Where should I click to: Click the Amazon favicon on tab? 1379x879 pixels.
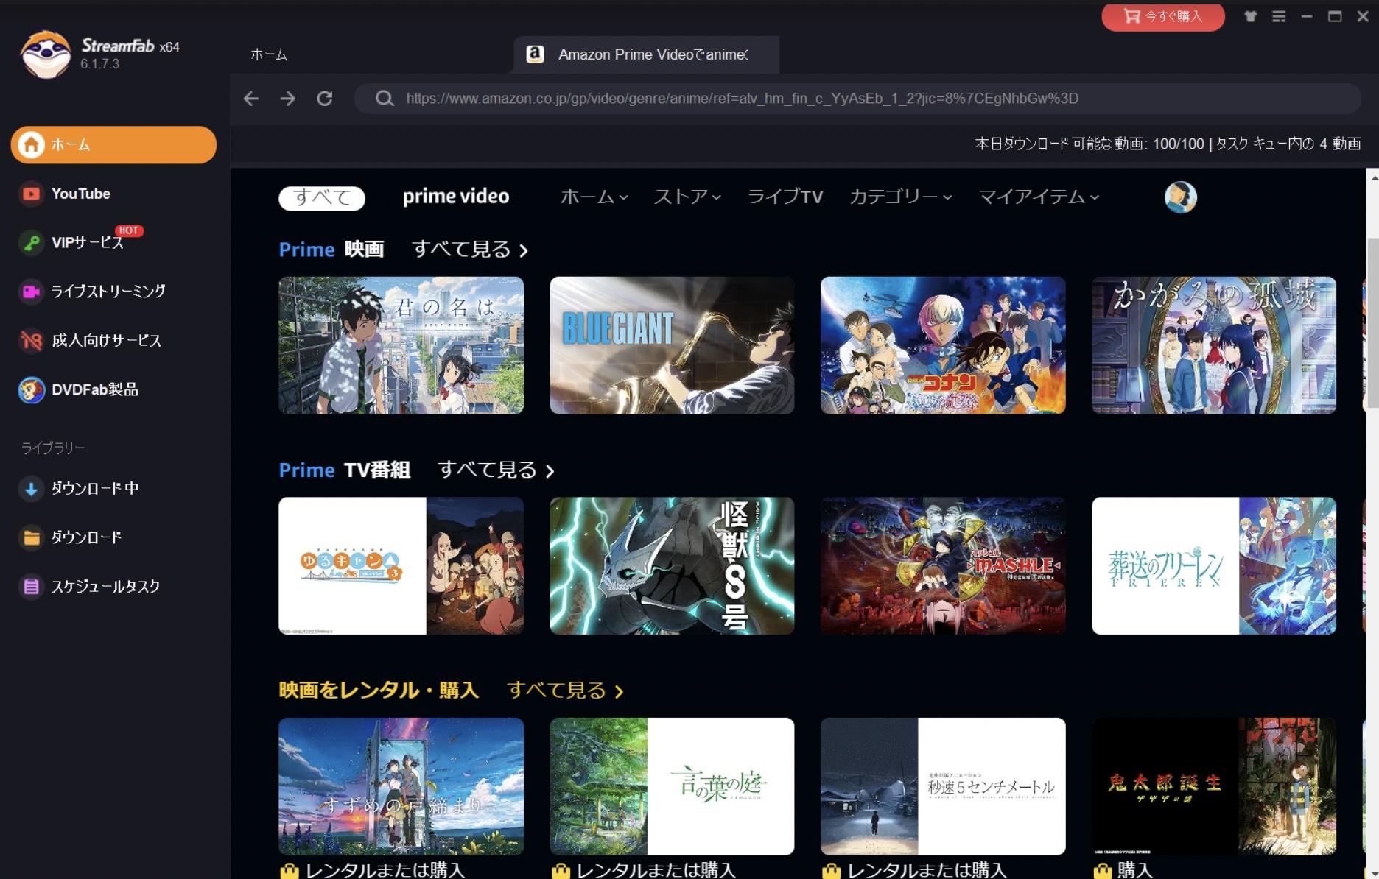[x=536, y=54]
